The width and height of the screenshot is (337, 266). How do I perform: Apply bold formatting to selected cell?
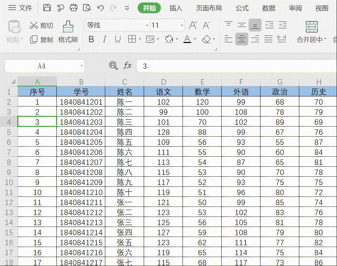pos(91,39)
